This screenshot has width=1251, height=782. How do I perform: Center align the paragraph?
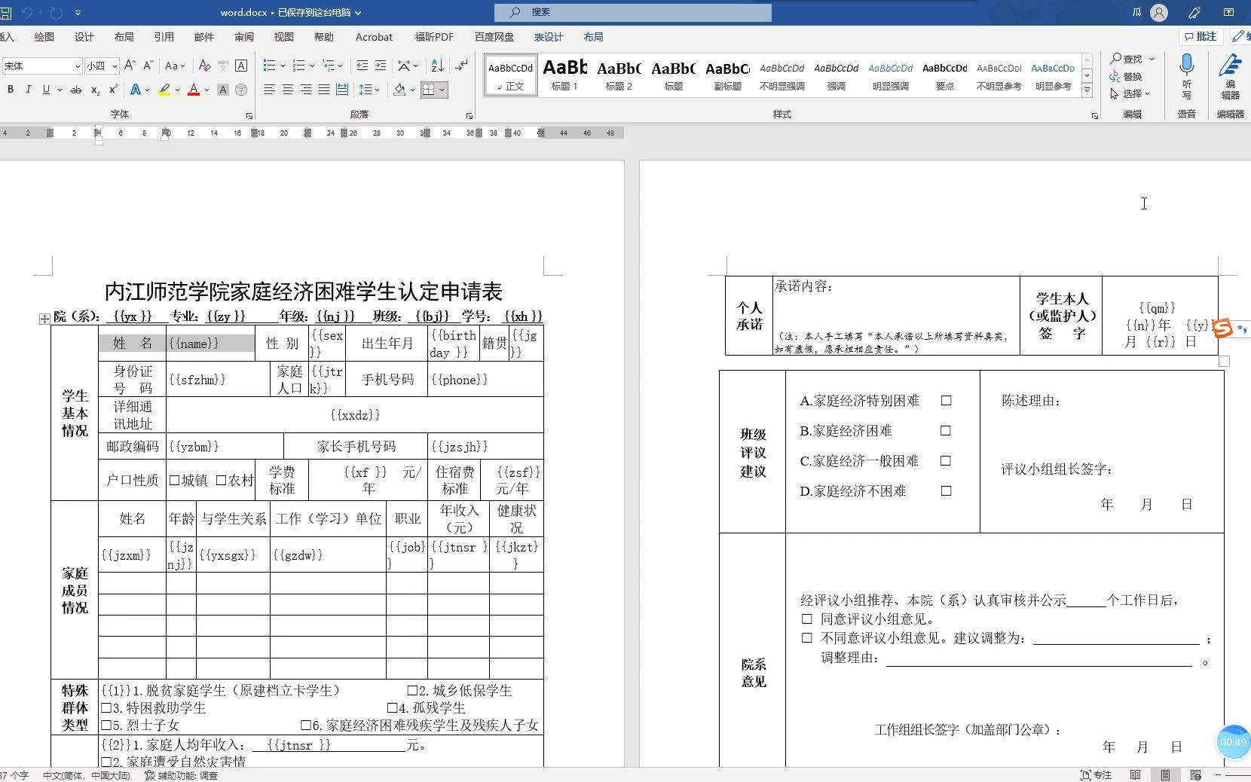288,90
